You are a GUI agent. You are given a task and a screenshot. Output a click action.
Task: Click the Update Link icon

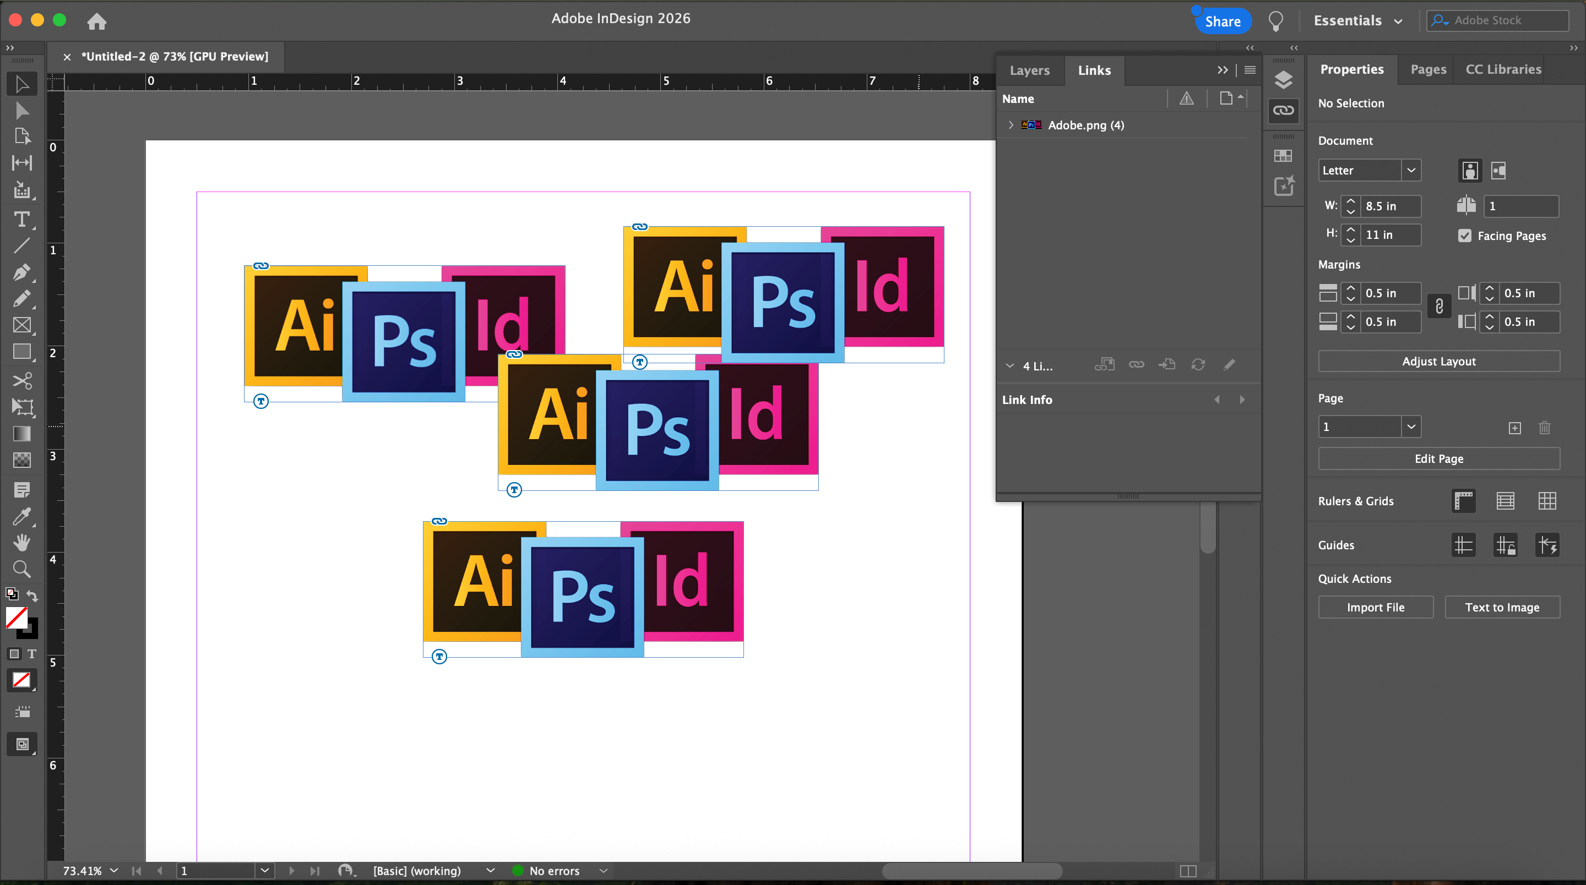(x=1198, y=365)
